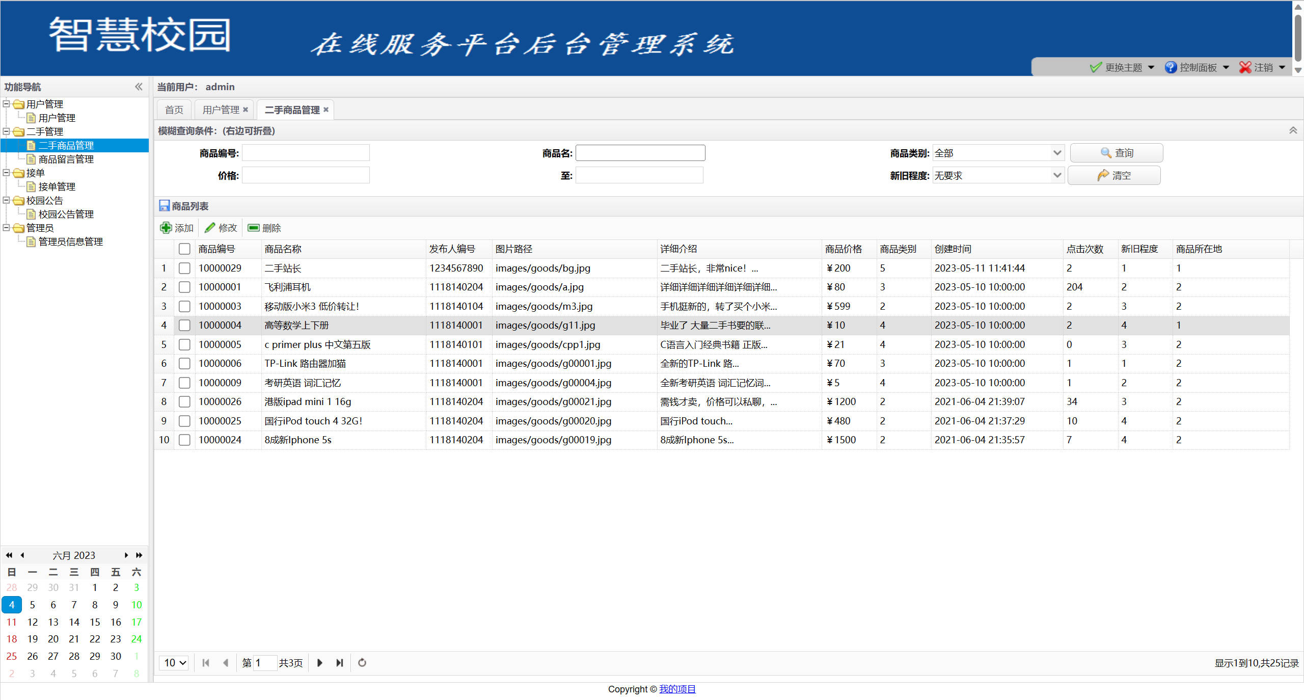
Task: Click inside the 商品名 search input field
Action: coord(640,152)
